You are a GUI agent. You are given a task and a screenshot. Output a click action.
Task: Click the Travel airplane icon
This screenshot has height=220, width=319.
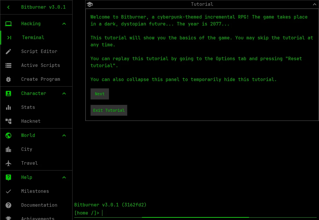pos(8,163)
